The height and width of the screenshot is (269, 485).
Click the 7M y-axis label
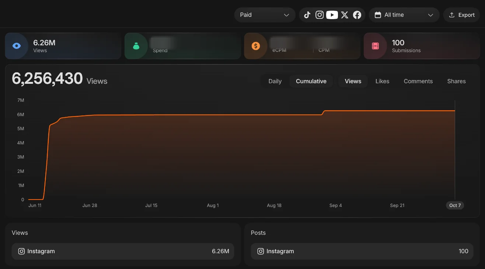tap(21, 100)
